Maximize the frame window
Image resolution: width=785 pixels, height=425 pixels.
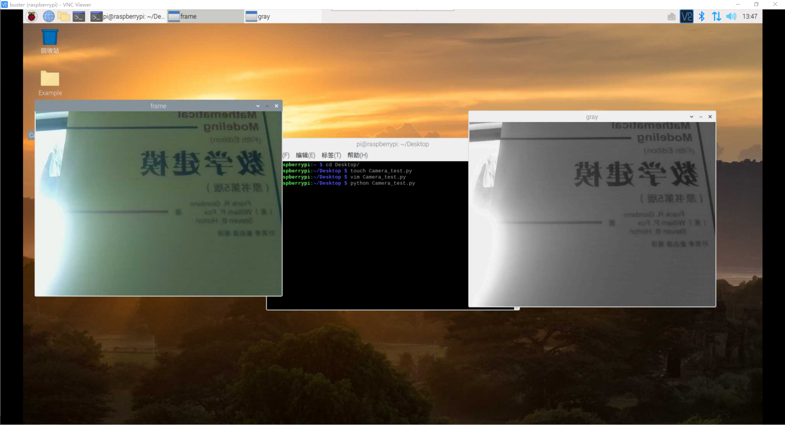(267, 106)
